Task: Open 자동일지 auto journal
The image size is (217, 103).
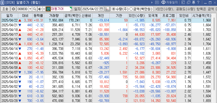Action: click(169, 2)
